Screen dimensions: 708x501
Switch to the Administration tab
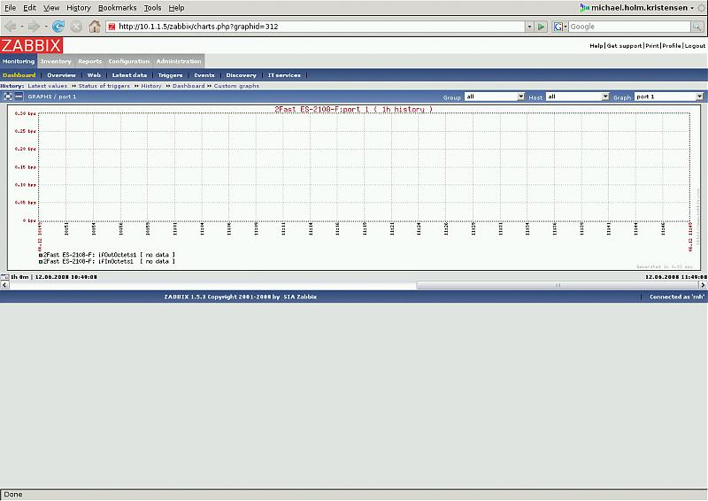coord(179,61)
